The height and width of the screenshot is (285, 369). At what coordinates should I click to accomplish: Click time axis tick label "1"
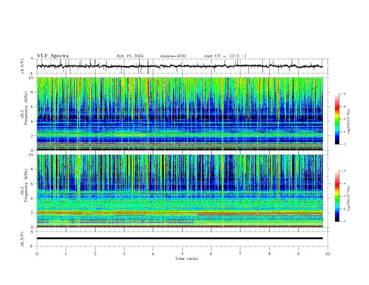[x=66, y=254]
